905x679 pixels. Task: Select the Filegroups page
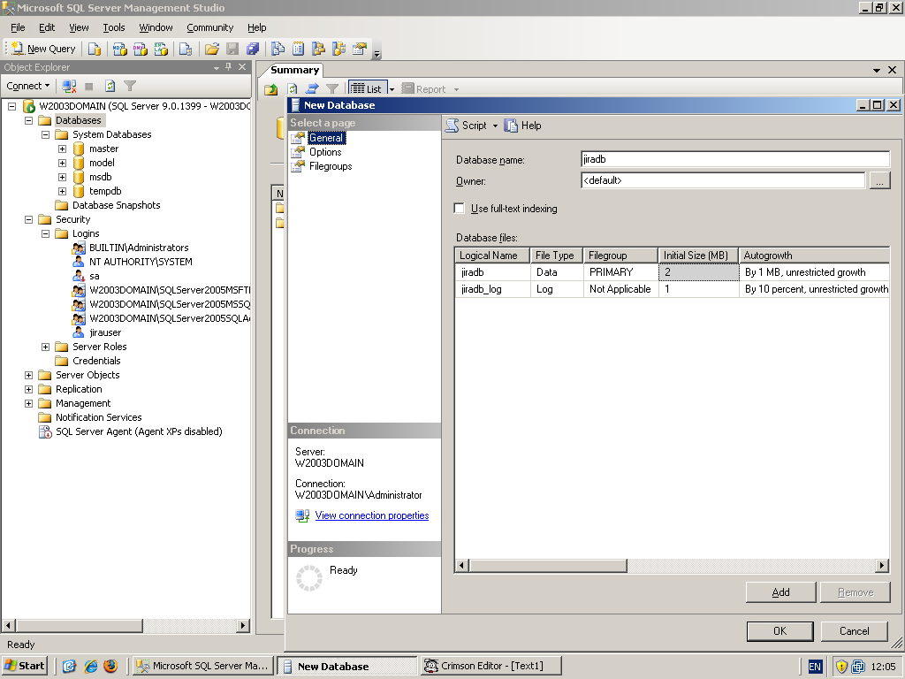[x=331, y=166]
